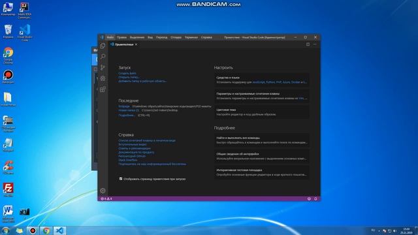Open CCleaner desktop shortcut

pyautogui.click(x=8, y=167)
